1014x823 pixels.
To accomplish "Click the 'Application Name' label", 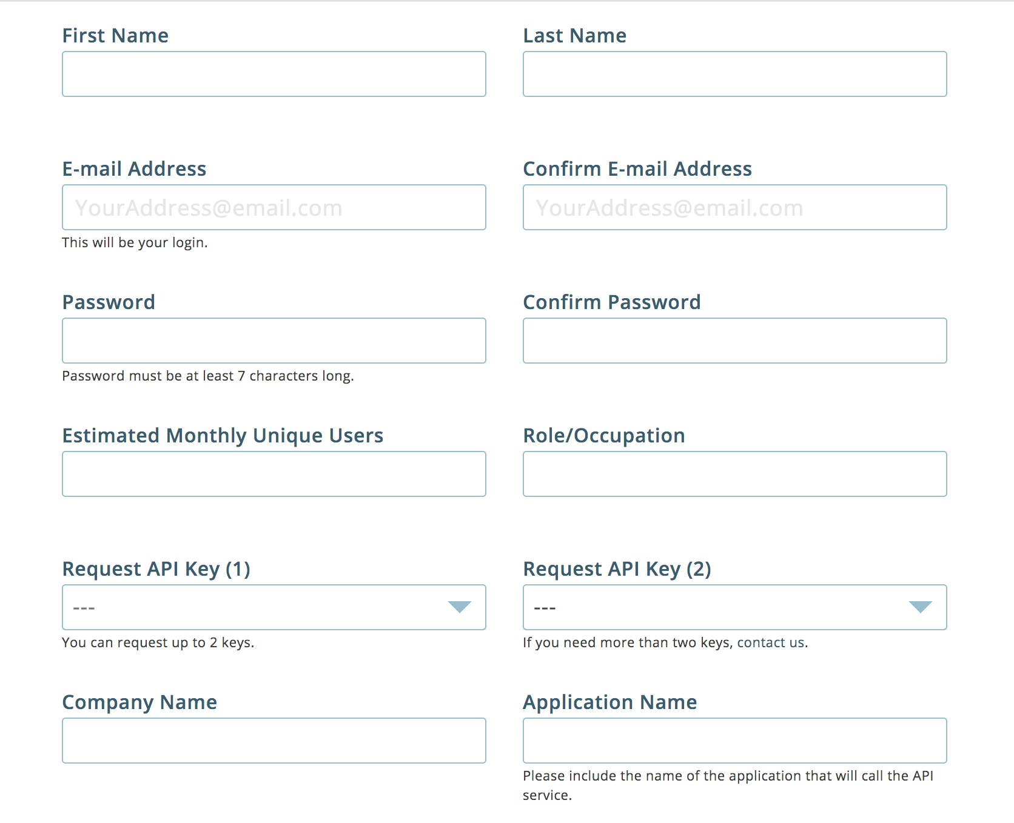I will pyautogui.click(x=610, y=702).
